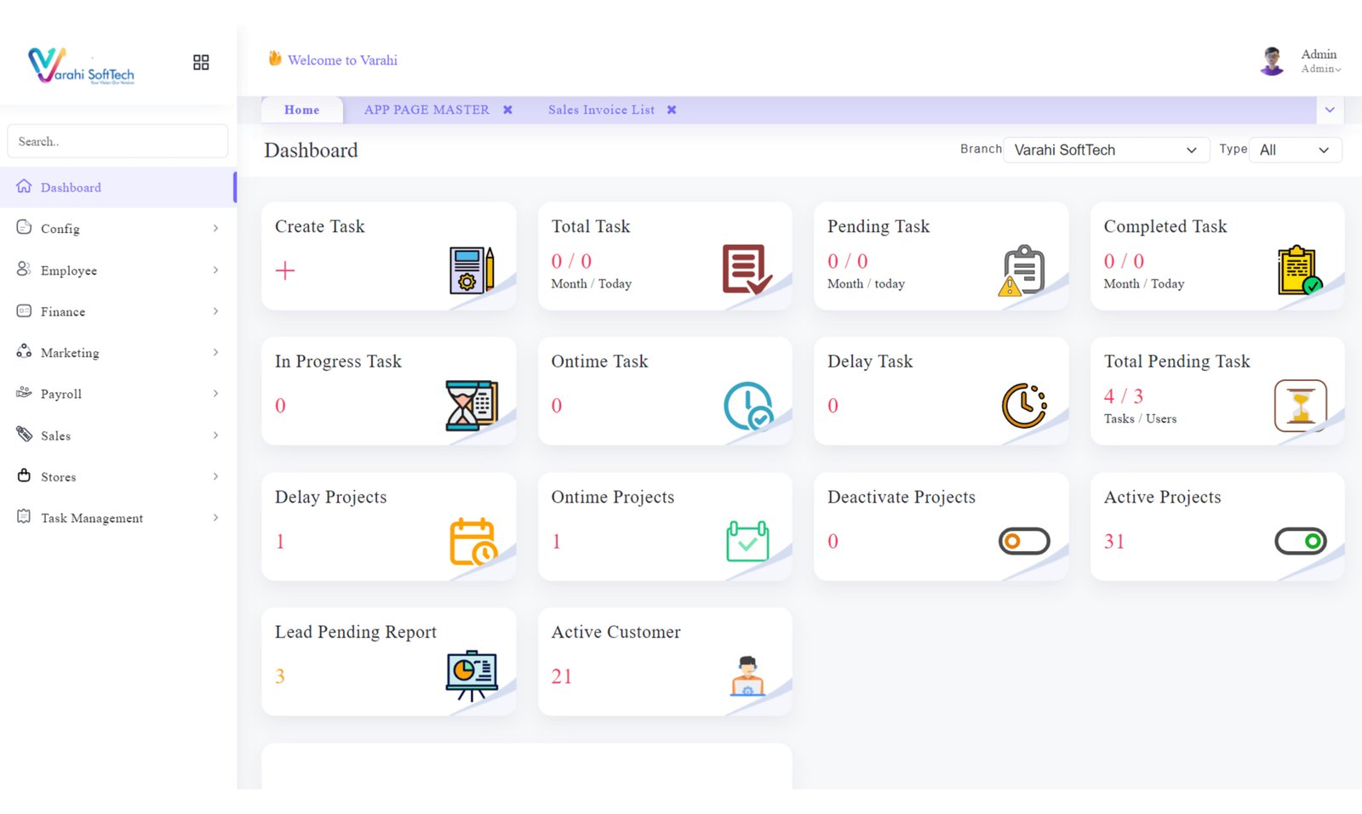The height and width of the screenshot is (814, 1362).
Task: Open the Completed Task card title
Action: pos(1165,226)
